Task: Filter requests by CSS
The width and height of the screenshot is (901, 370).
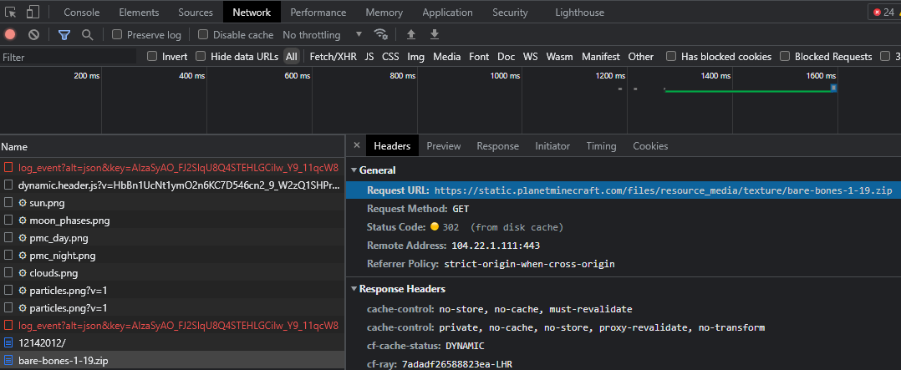Action: coord(391,56)
